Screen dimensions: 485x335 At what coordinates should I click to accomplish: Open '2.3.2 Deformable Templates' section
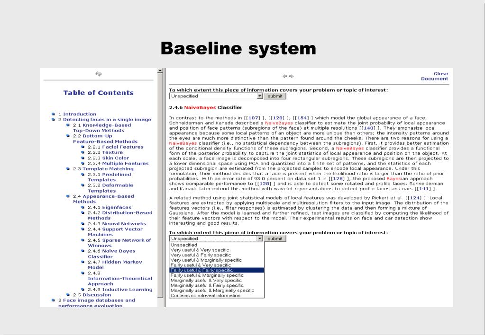pyautogui.click(x=110, y=188)
